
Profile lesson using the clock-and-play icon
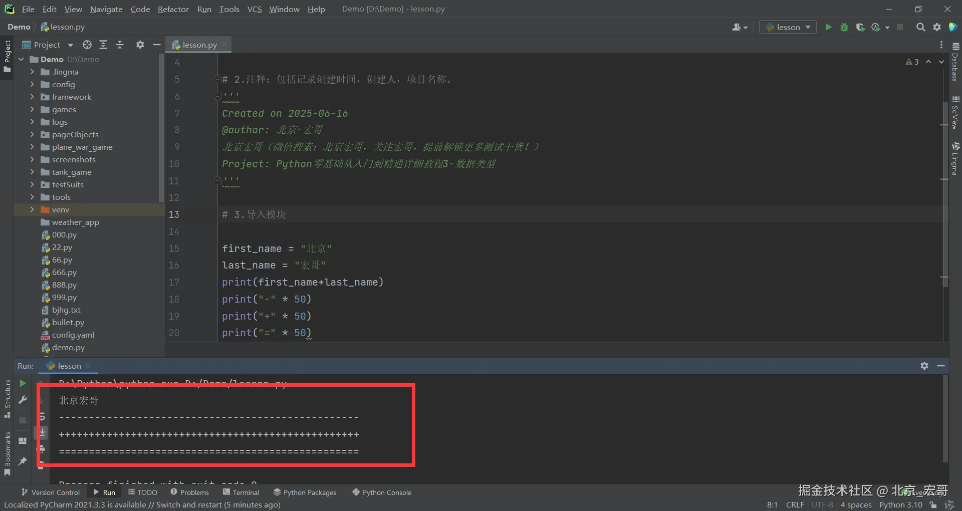coord(876,27)
